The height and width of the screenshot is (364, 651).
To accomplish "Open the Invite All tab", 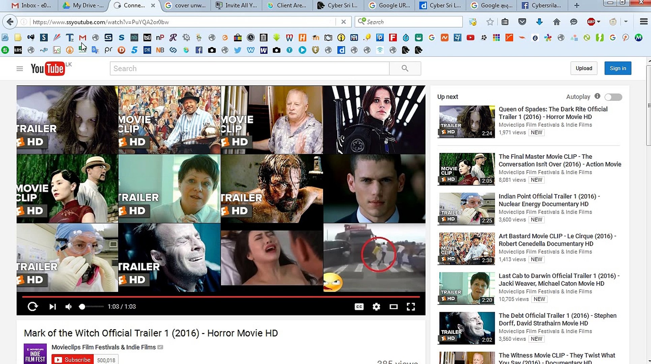I will pyautogui.click(x=237, y=5).
